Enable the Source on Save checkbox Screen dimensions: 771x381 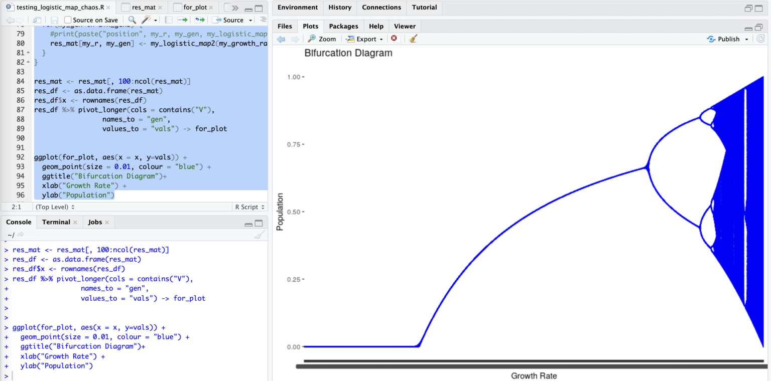(x=68, y=20)
